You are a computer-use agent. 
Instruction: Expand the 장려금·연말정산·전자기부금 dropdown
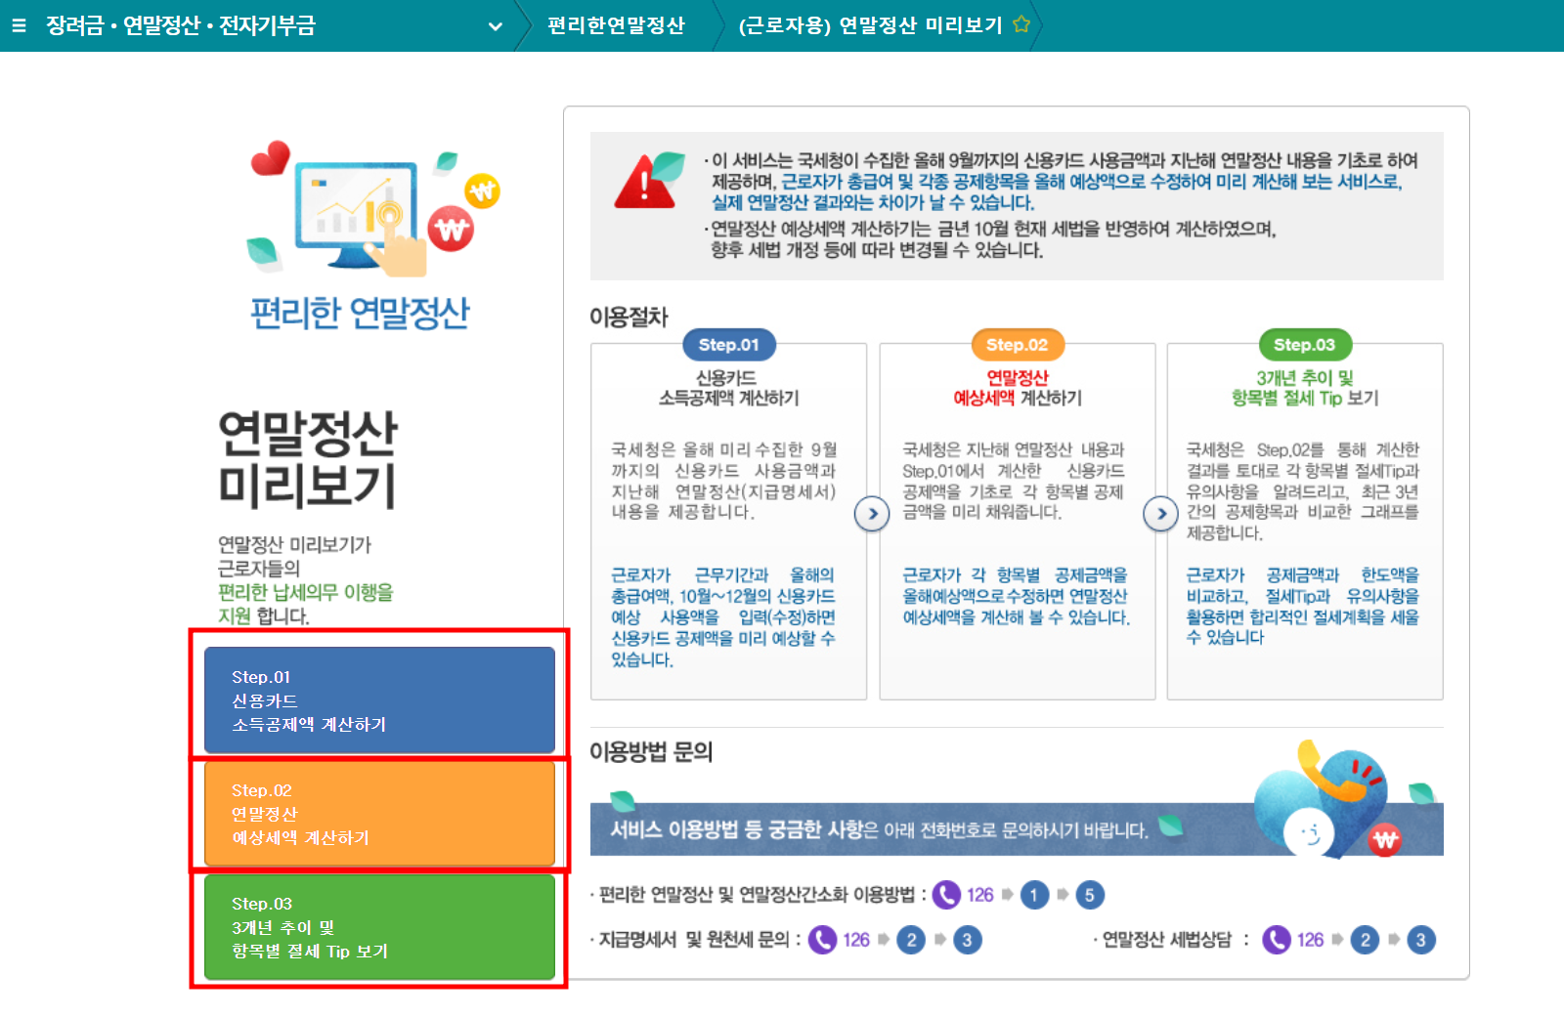[x=495, y=26]
